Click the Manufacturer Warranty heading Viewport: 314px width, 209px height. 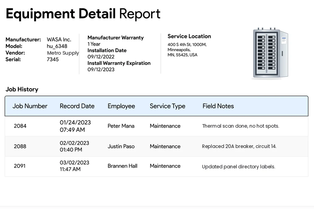click(115, 38)
